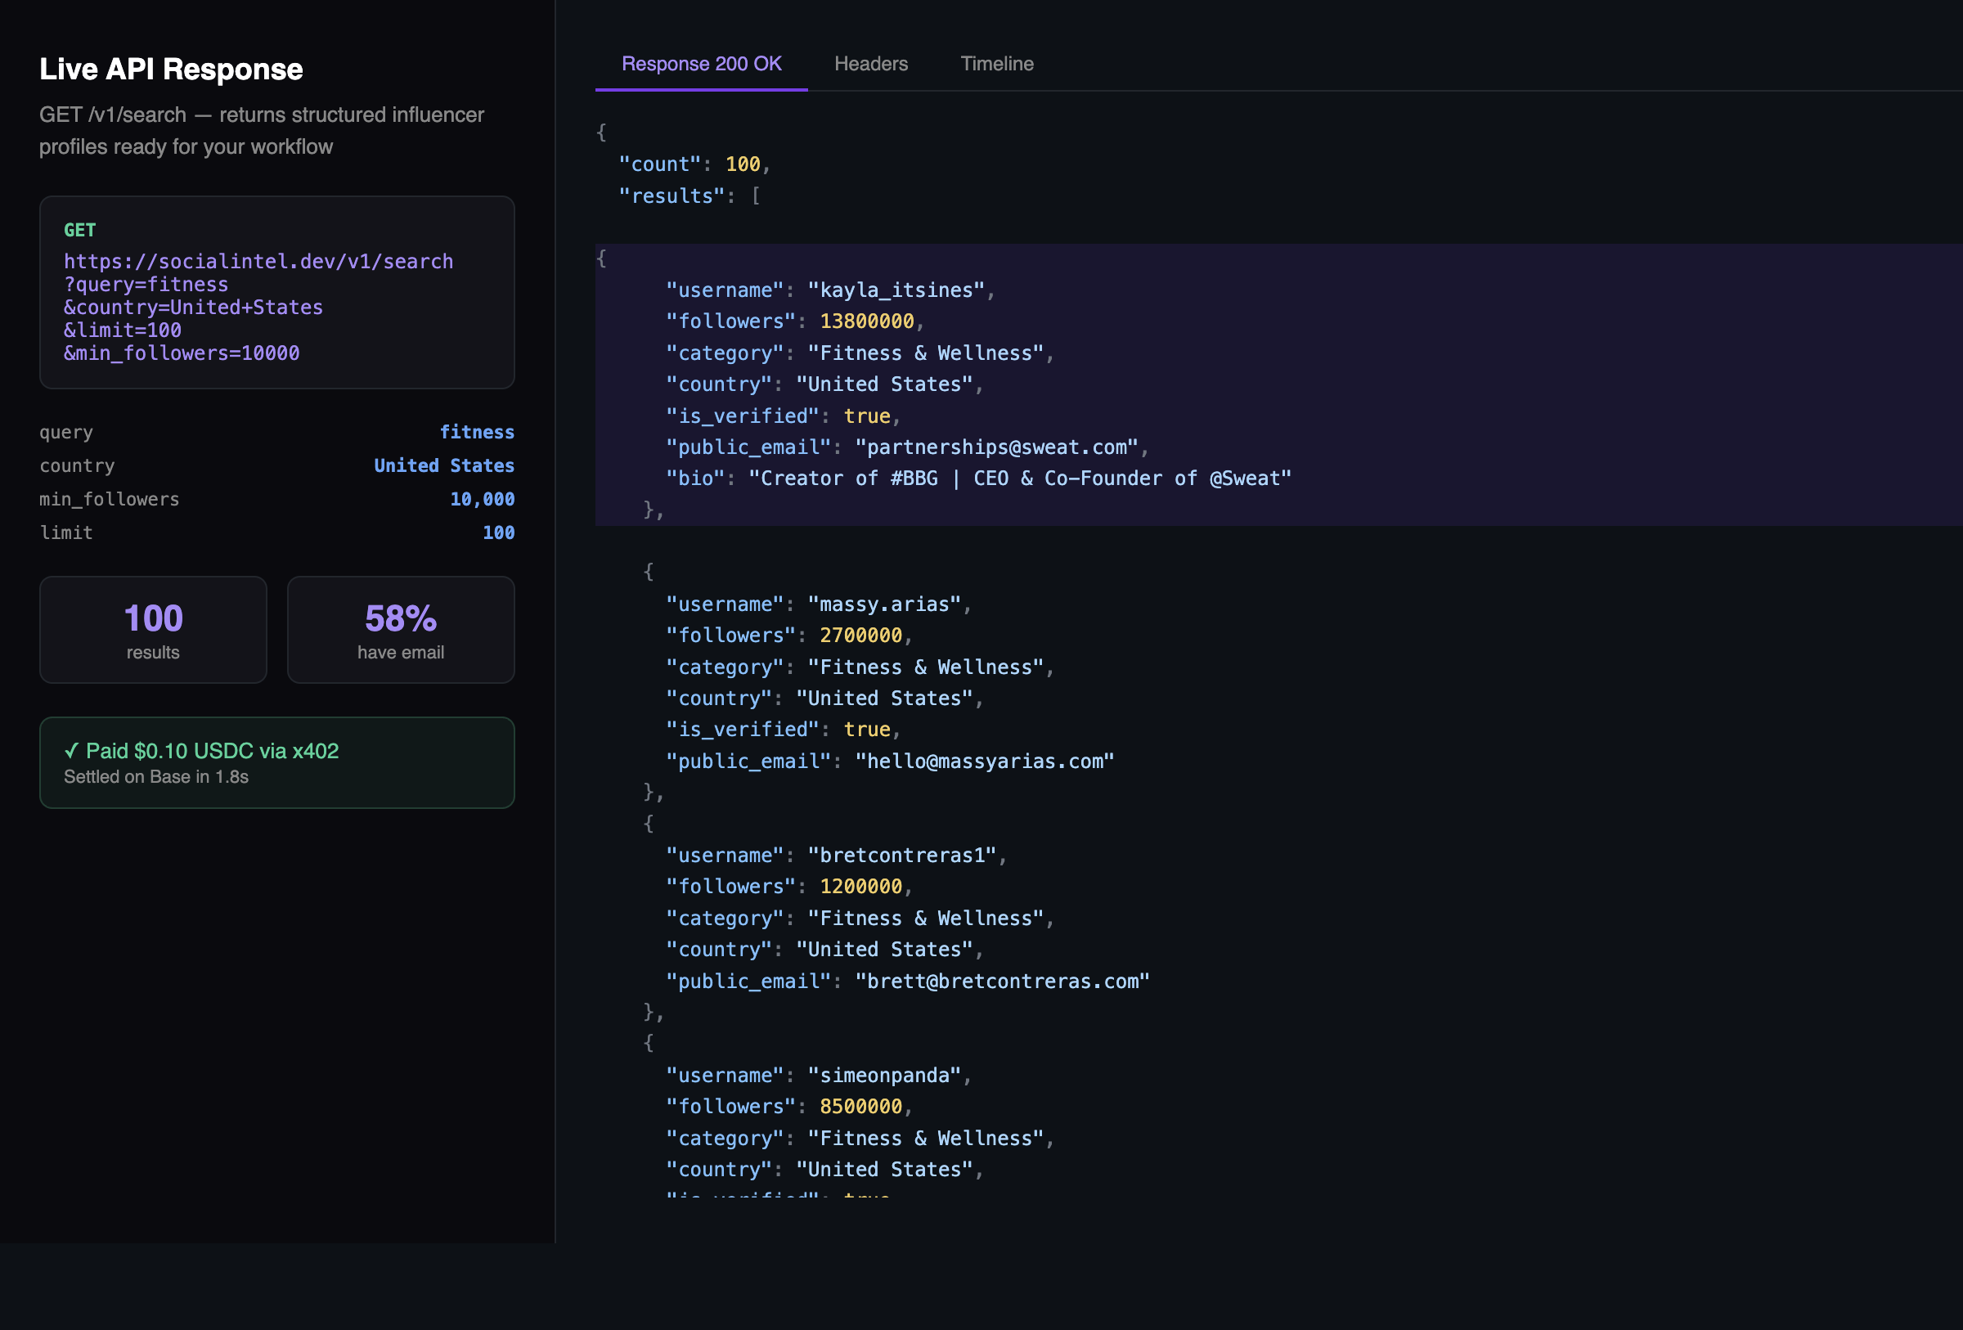Click the 13800000 followers value

point(866,321)
